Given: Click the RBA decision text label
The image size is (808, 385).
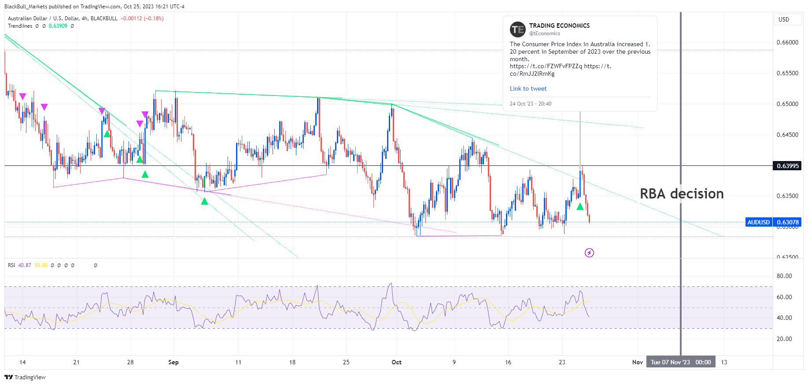Looking at the screenshot, I should click(x=682, y=194).
